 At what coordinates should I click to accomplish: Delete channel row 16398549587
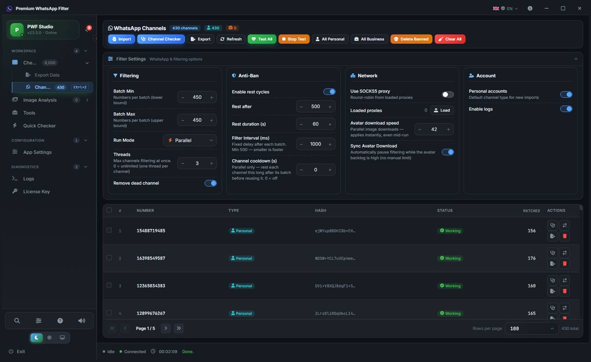pos(564,264)
